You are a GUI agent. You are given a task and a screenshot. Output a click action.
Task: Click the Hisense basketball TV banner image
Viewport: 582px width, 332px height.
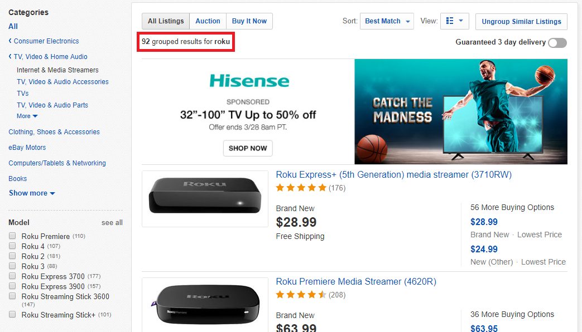pyautogui.click(x=460, y=111)
